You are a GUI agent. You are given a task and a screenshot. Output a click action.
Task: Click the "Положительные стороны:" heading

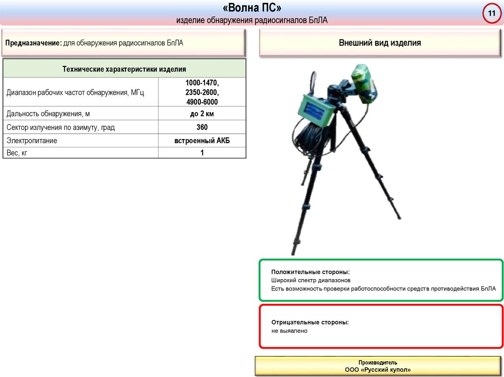coord(310,272)
